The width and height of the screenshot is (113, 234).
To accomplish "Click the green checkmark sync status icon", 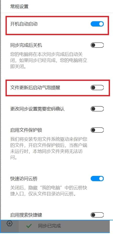I will click(x=29, y=226).
